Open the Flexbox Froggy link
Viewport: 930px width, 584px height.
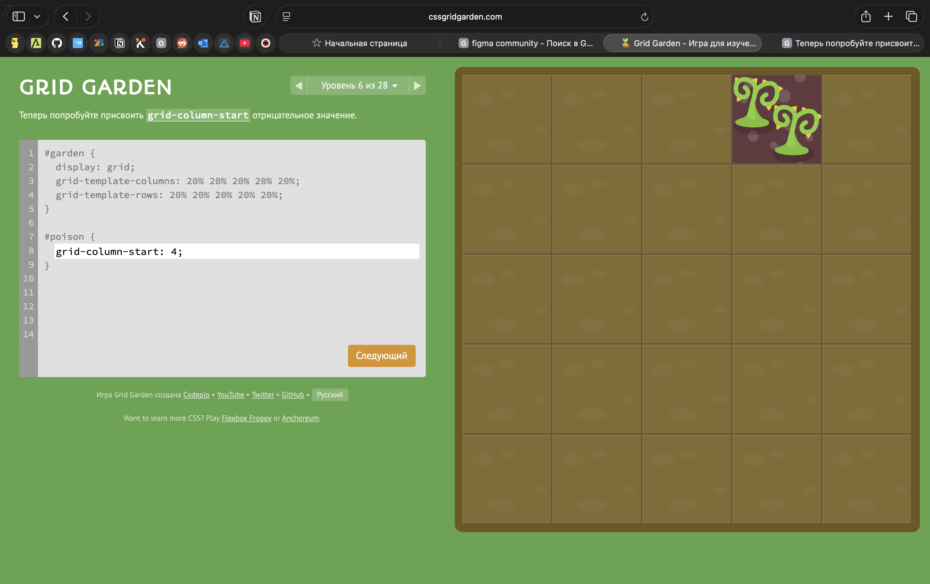[x=246, y=418]
